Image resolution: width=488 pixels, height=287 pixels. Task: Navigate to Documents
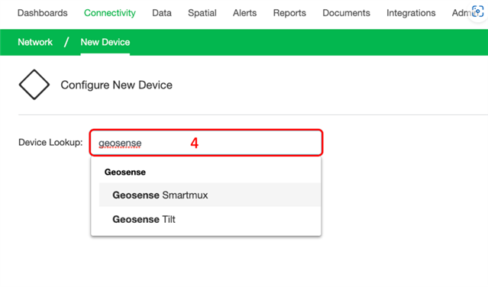click(x=346, y=13)
